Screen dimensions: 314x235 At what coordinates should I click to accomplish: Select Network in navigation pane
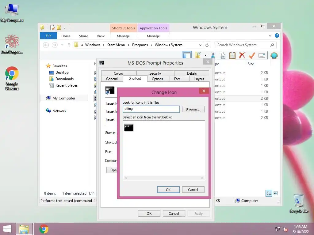coord(59,111)
